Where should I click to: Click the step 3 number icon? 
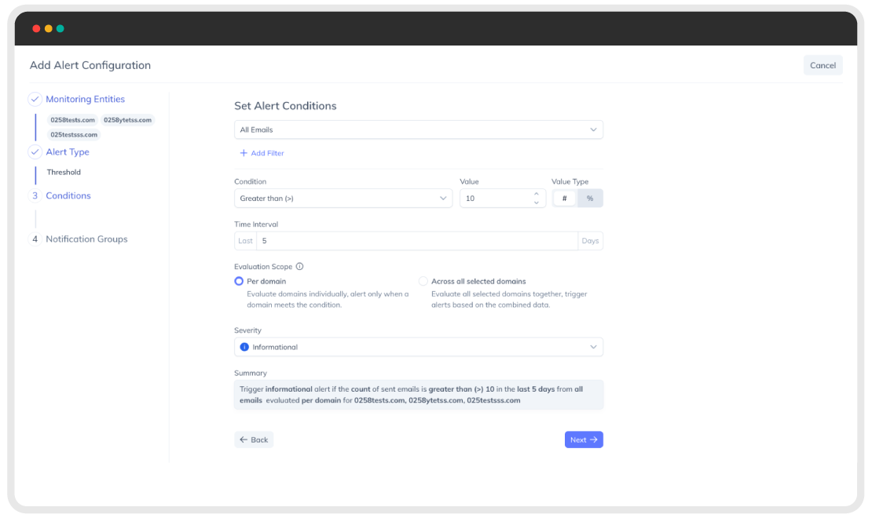tap(35, 195)
